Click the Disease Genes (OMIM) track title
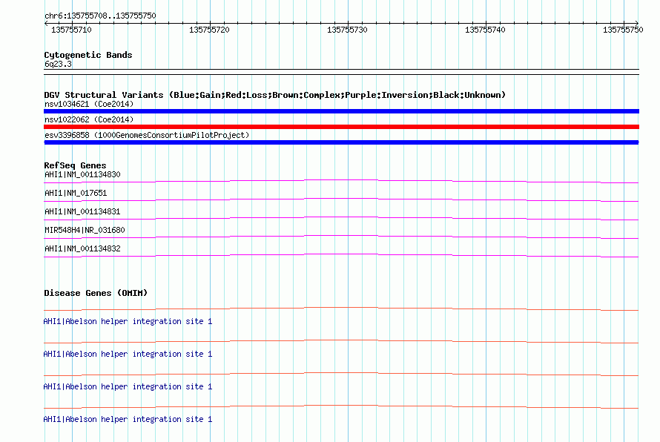The height and width of the screenshot is (442, 660). (x=96, y=293)
